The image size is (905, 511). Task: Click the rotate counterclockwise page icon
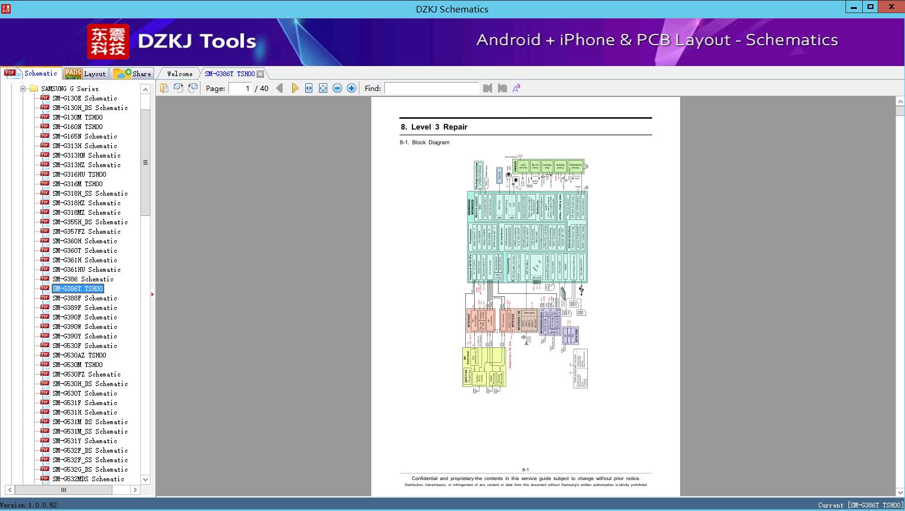coord(178,88)
